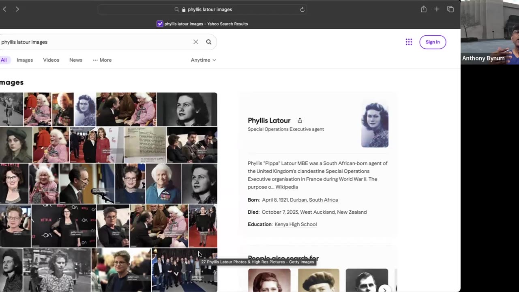Open the Anytime date filter dropdown

coord(204,60)
